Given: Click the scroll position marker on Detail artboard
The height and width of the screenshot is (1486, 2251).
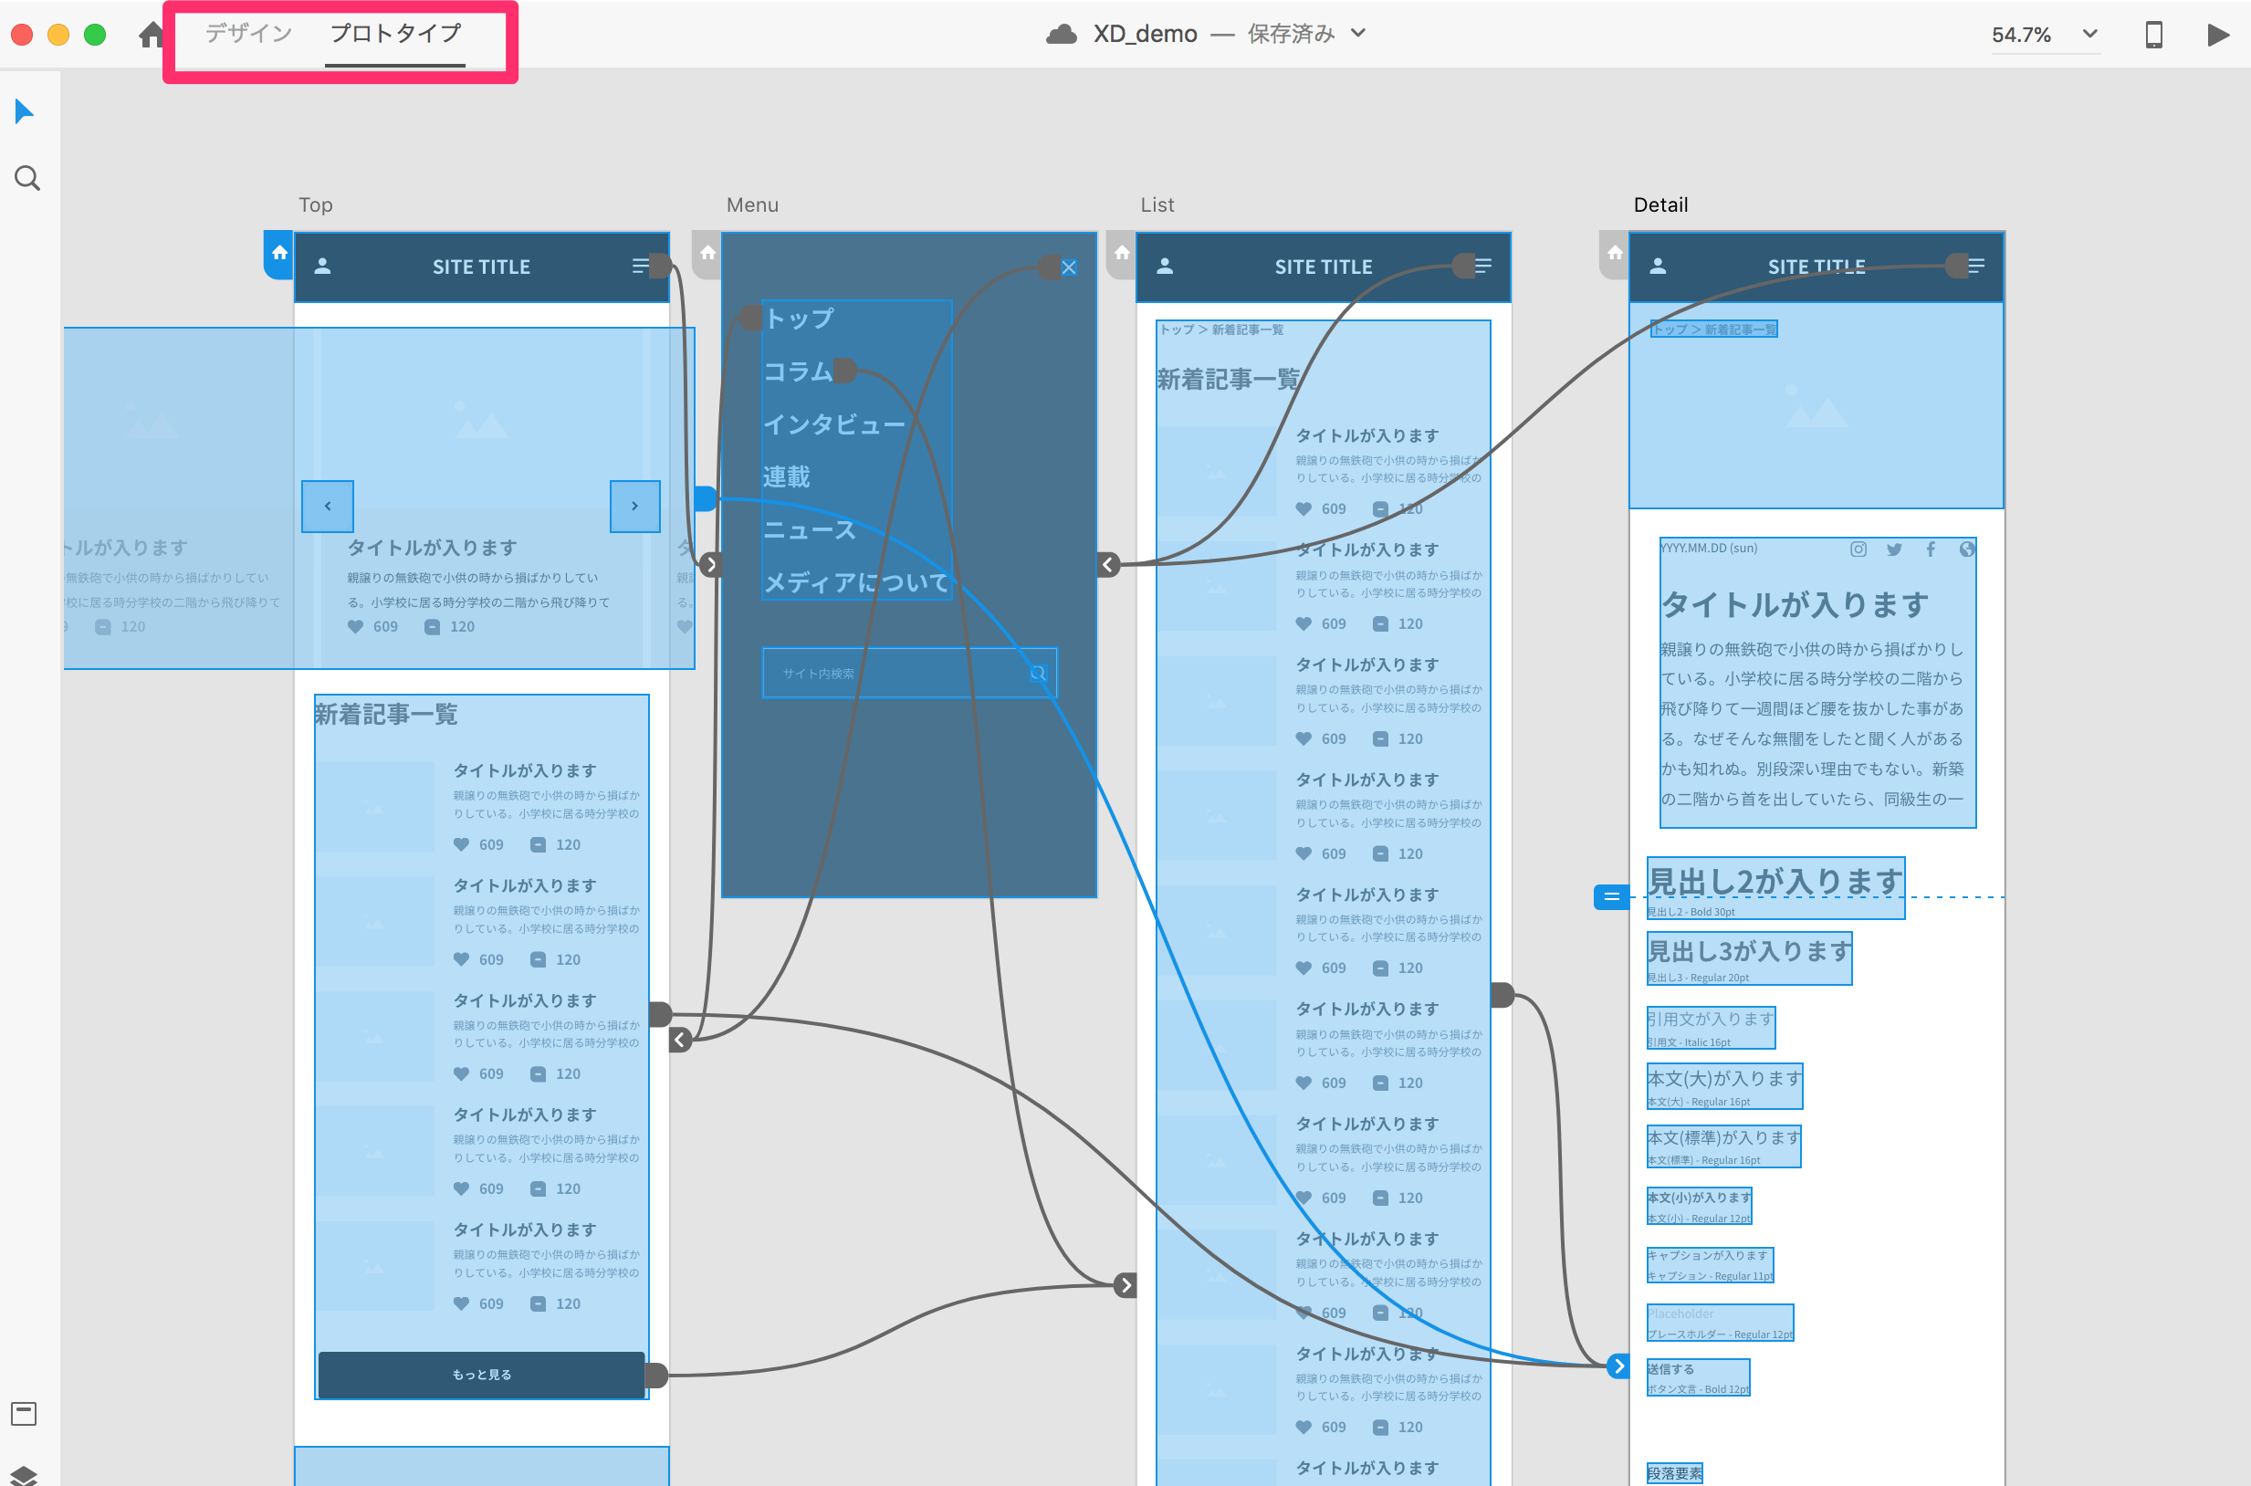Looking at the screenshot, I should 1611,896.
